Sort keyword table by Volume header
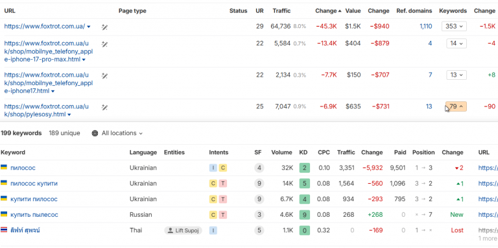The image size is (498, 248). point(281,153)
